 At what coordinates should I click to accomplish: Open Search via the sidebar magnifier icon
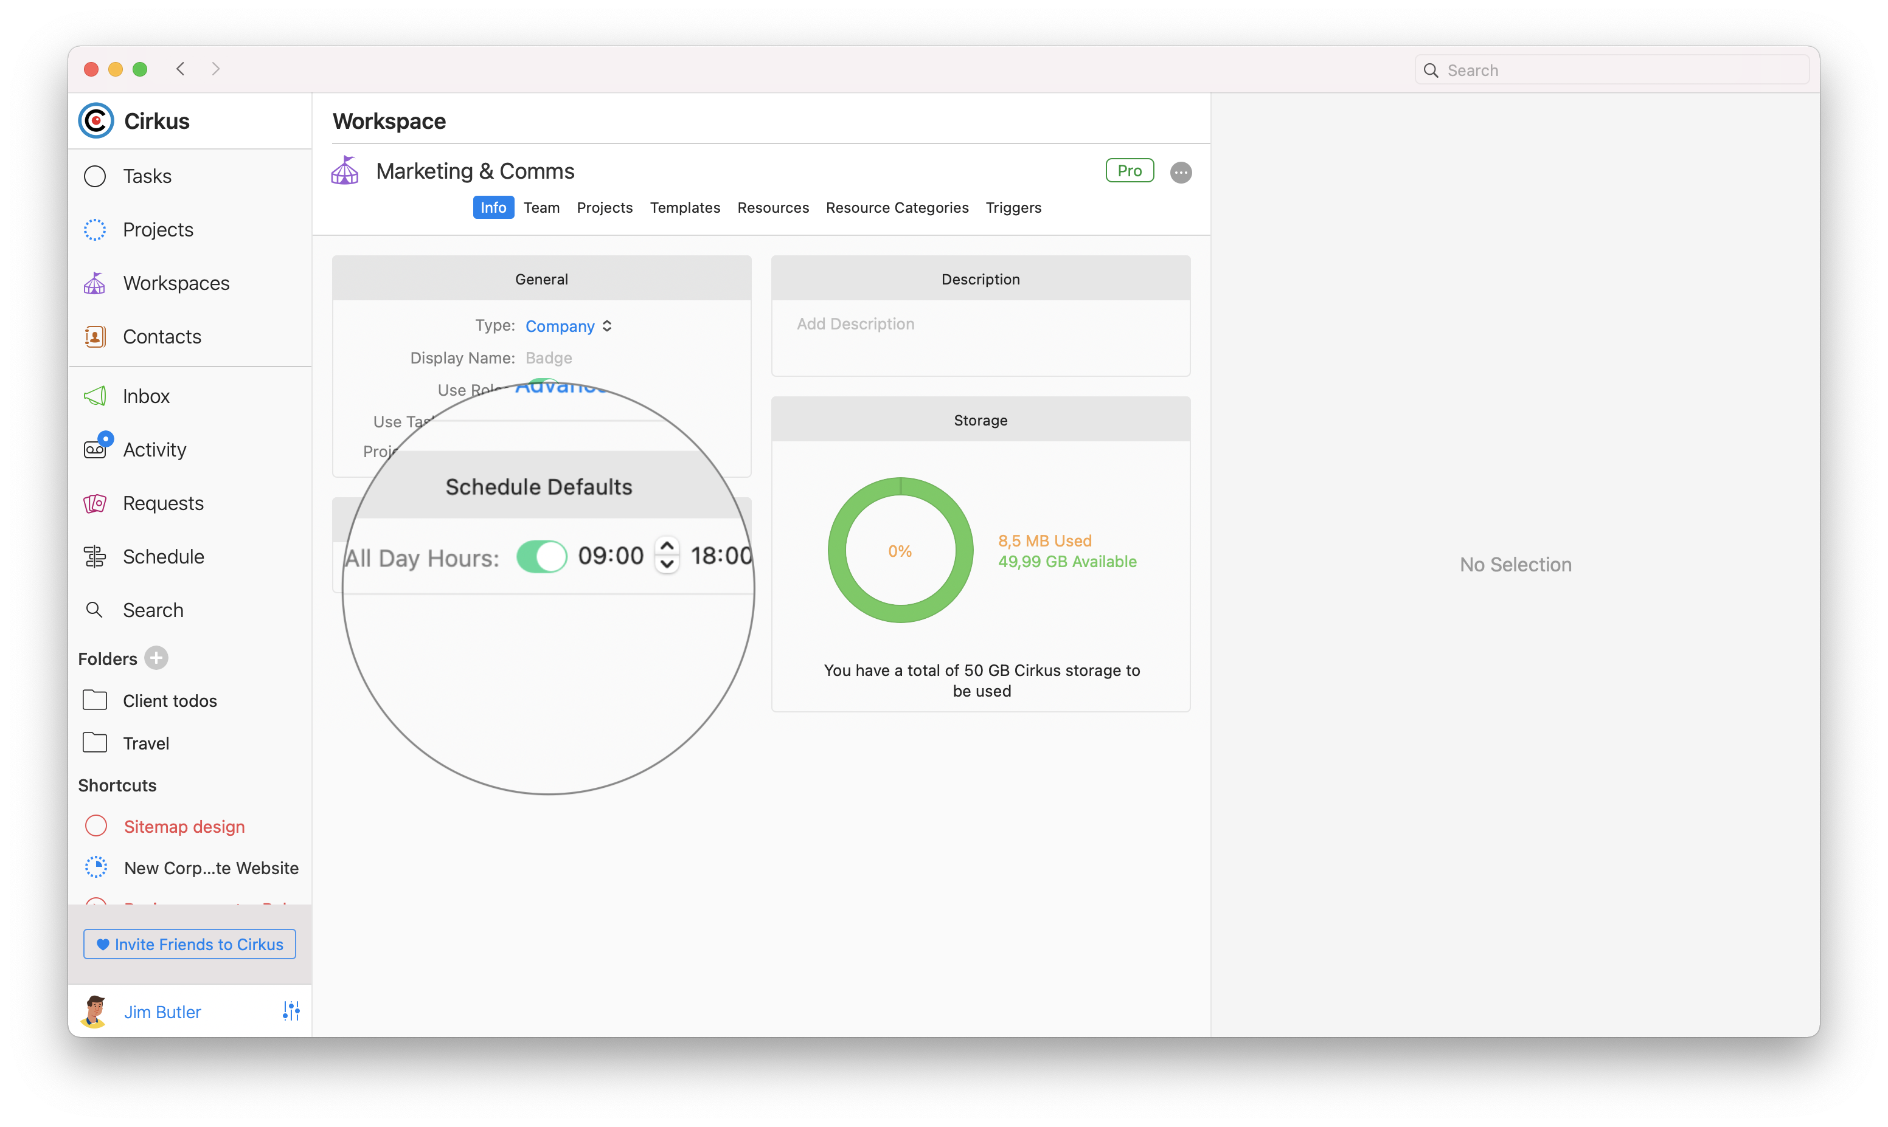[x=94, y=610]
